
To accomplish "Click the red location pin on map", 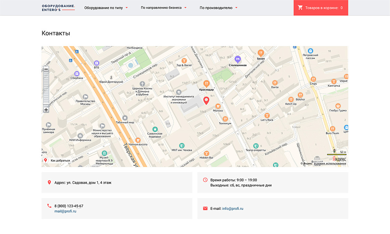I will coord(207,101).
